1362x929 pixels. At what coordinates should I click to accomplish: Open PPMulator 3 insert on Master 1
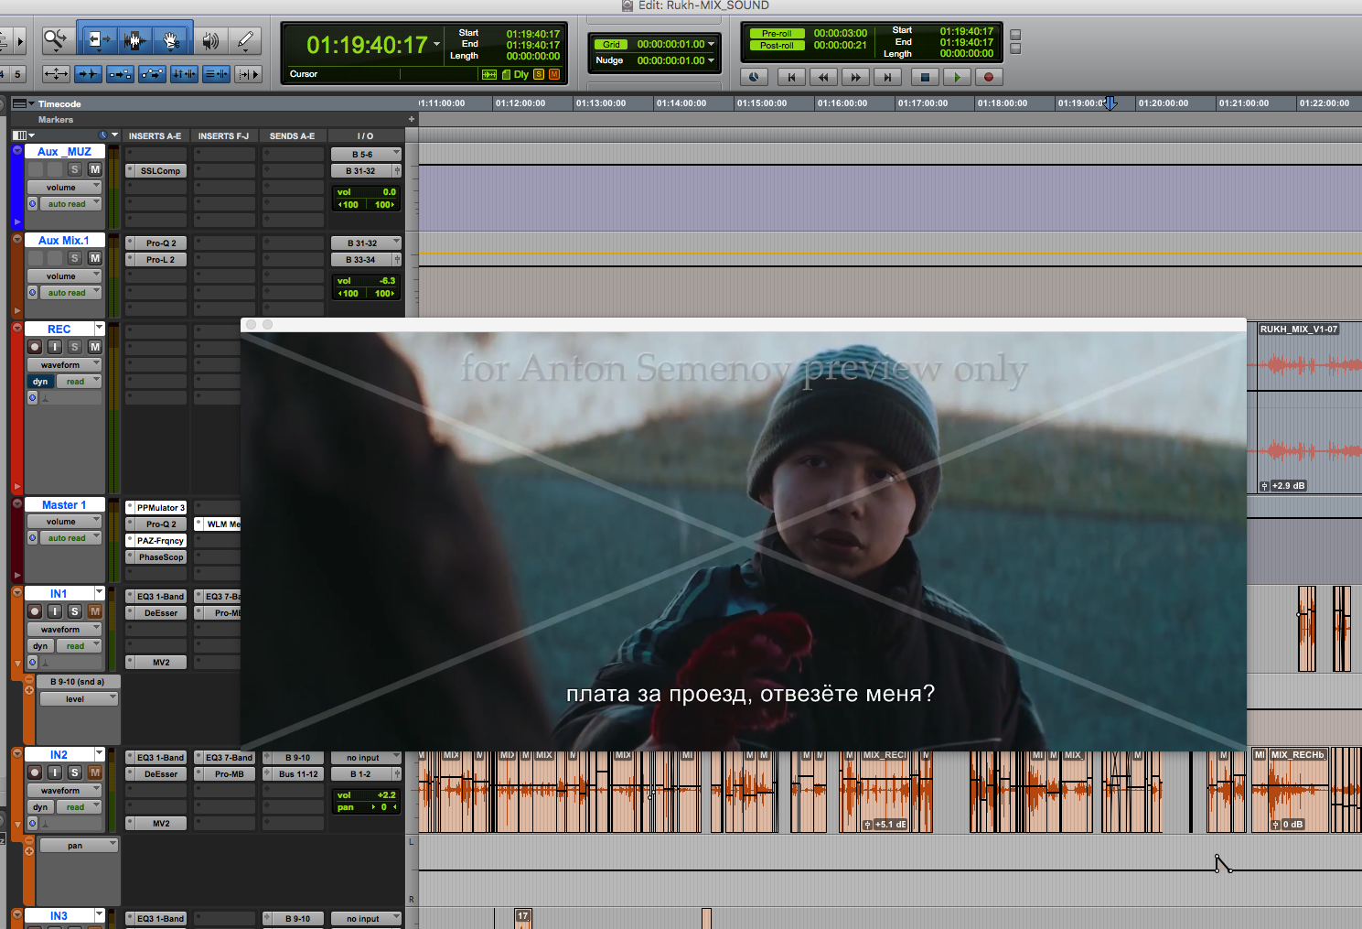(156, 508)
